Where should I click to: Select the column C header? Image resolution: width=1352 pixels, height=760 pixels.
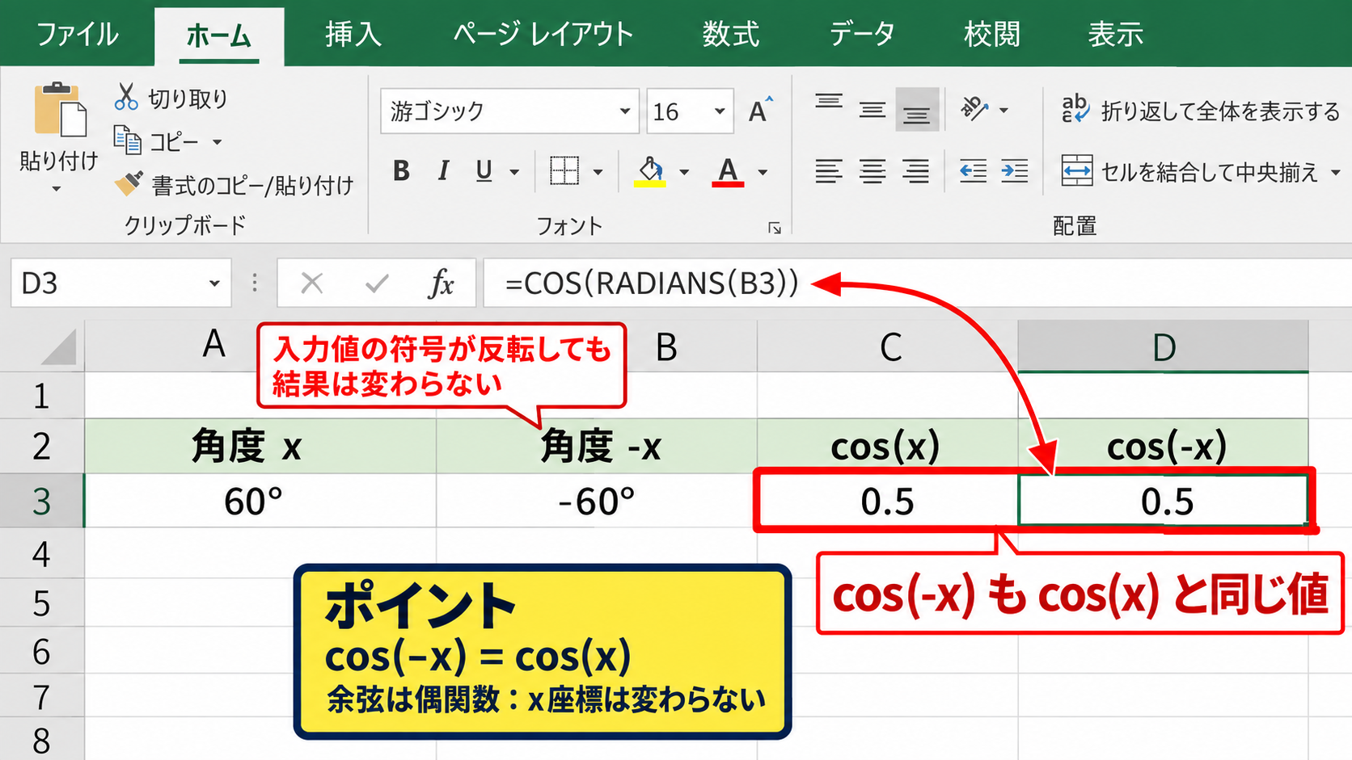point(888,346)
